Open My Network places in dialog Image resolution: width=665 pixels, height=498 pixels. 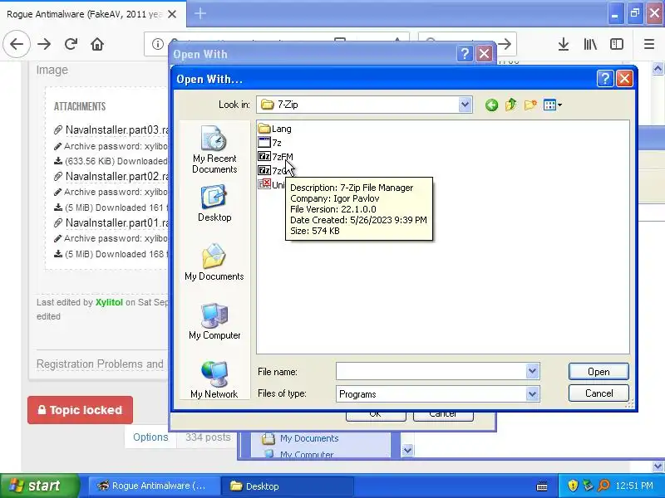(214, 380)
